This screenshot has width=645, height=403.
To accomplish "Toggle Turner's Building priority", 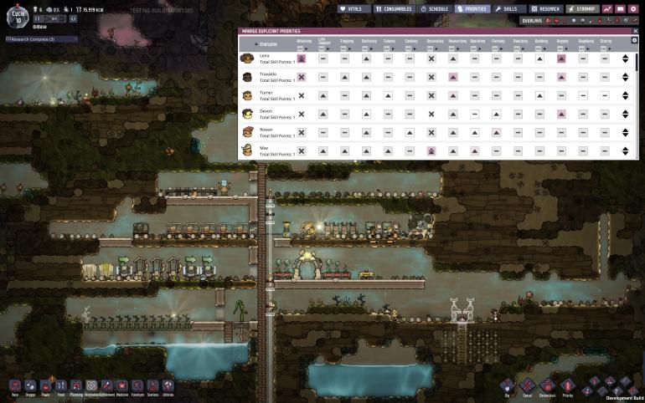I will tap(539, 95).
